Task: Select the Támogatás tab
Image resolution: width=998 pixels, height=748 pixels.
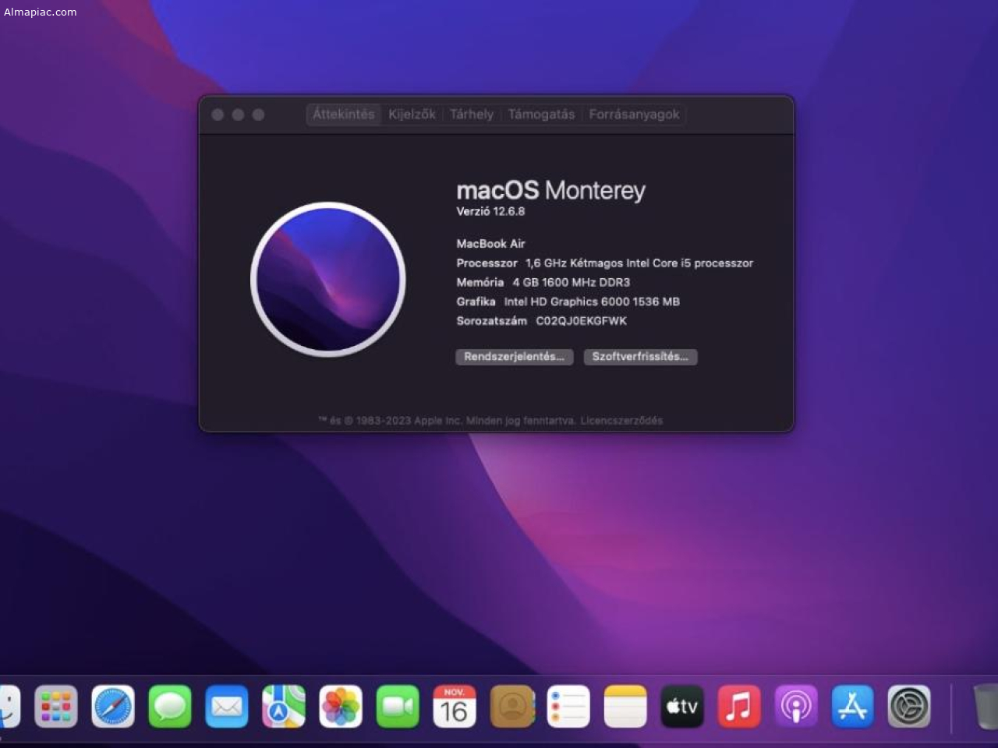Action: click(x=541, y=114)
